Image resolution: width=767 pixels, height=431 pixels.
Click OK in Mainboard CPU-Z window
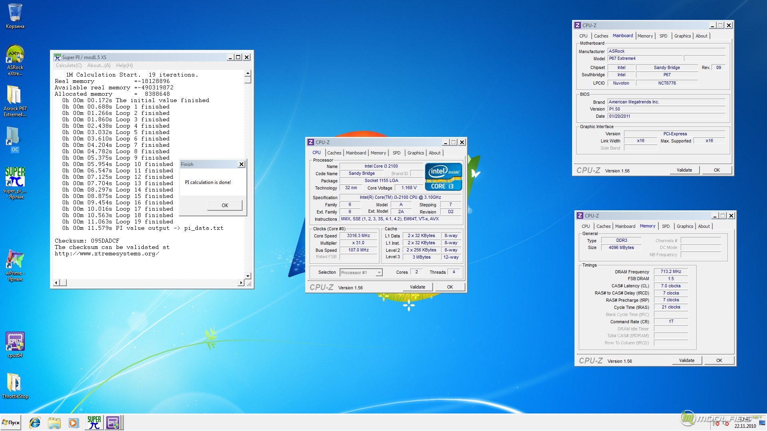(x=717, y=170)
